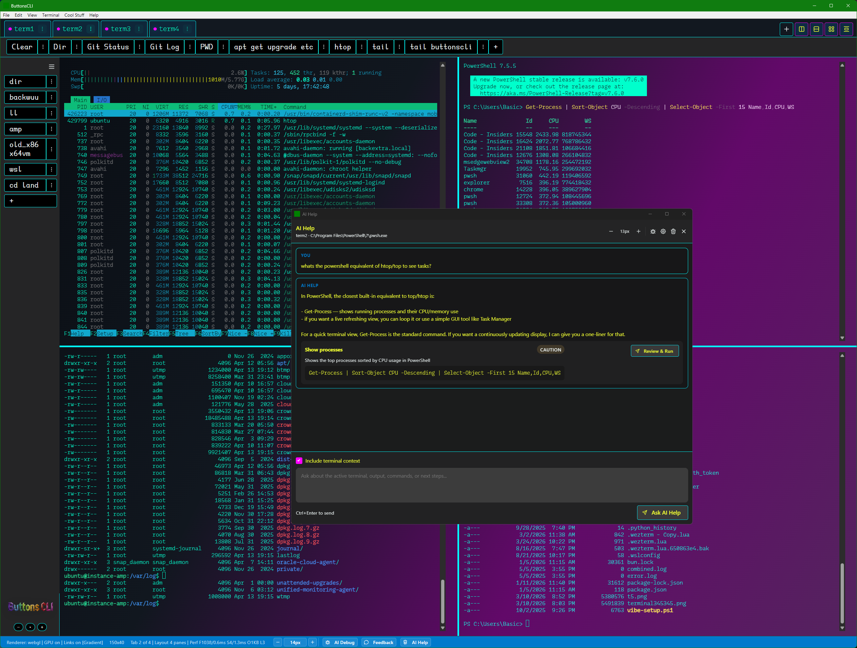Open options for sidebar backwuu button
Screen dimensions: 857x648
click(x=51, y=97)
